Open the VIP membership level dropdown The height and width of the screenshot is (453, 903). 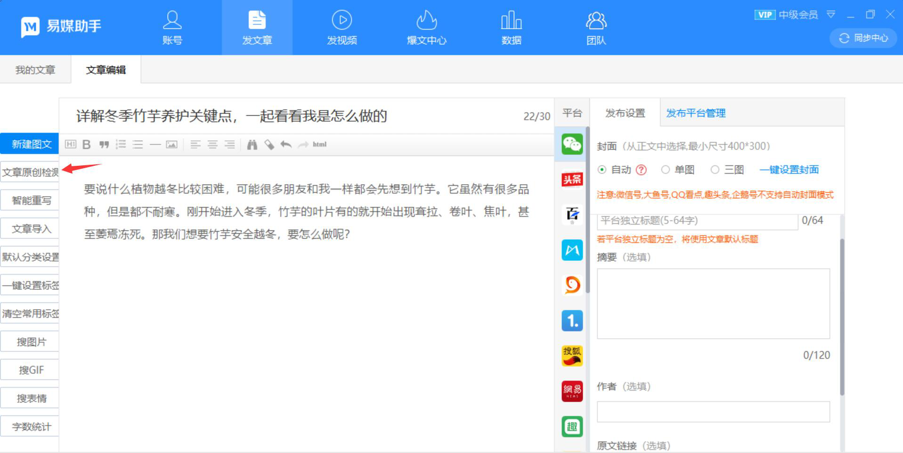830,15
